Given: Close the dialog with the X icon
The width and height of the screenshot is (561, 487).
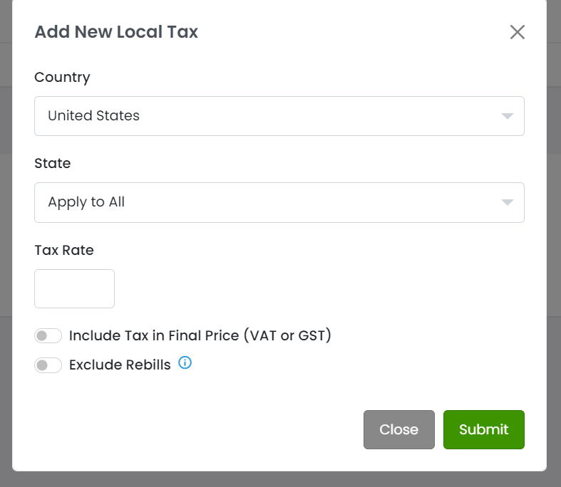Looking at the screenshot, I should [517, 32].
